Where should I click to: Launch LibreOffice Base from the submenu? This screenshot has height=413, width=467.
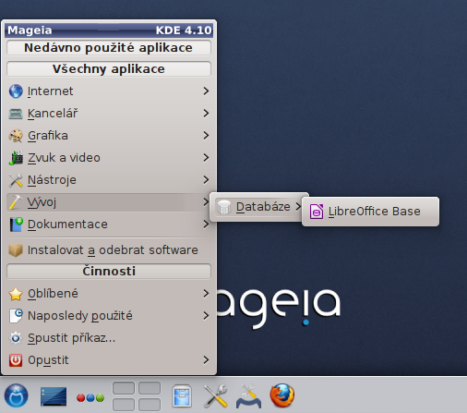point(370,212)
